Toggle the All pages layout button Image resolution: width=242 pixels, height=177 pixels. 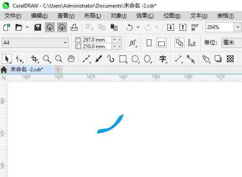pyautogui.click(x=180, y=43)
